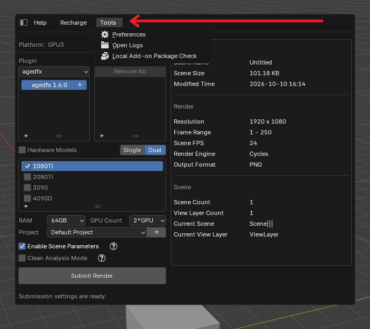This screenshot has height=329, width=370.
Task: Click the PNG output format value
Action: 256,164
